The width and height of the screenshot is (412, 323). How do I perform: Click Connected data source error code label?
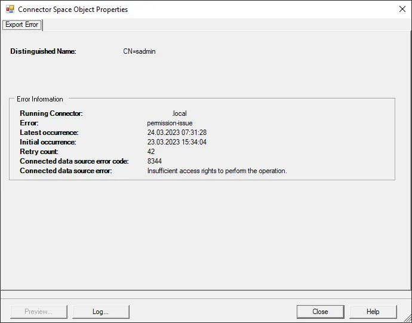75,161
